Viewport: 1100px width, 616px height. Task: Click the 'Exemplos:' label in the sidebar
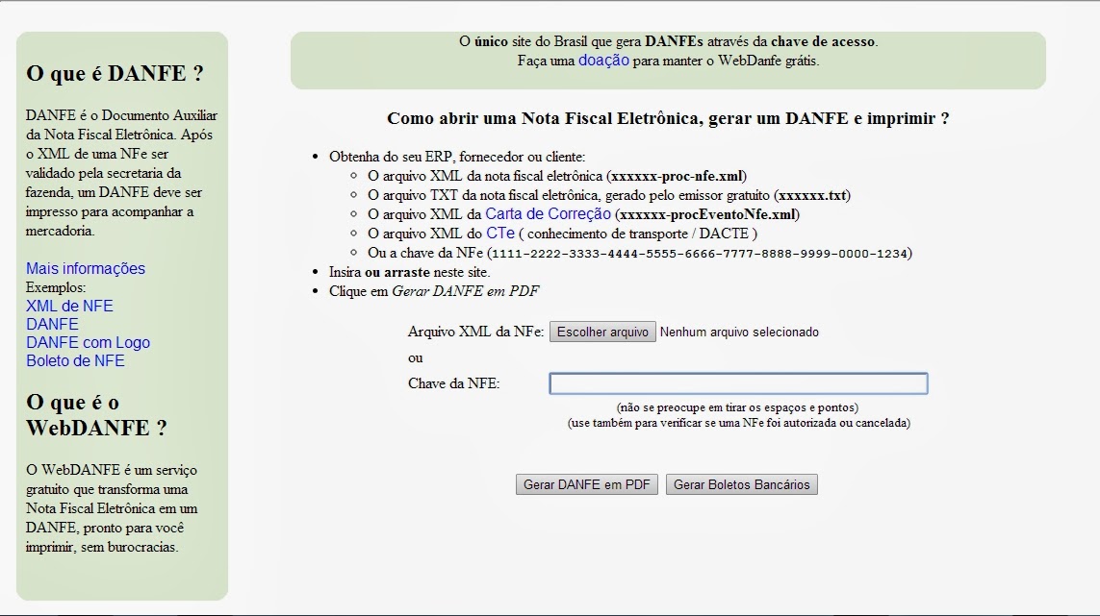pos(56,287)
